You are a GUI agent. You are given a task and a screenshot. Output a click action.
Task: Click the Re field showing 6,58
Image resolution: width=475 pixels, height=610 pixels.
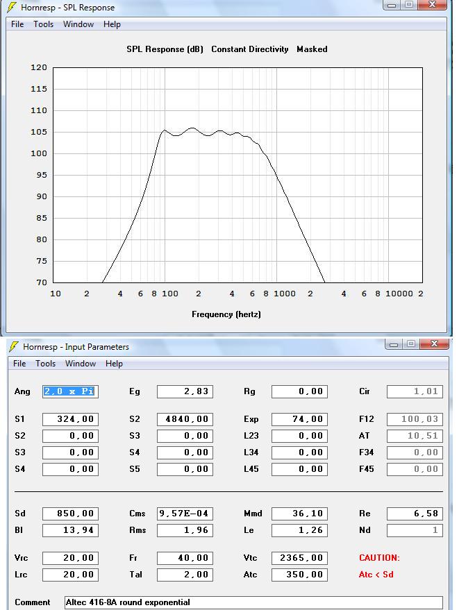click(415, 514)
